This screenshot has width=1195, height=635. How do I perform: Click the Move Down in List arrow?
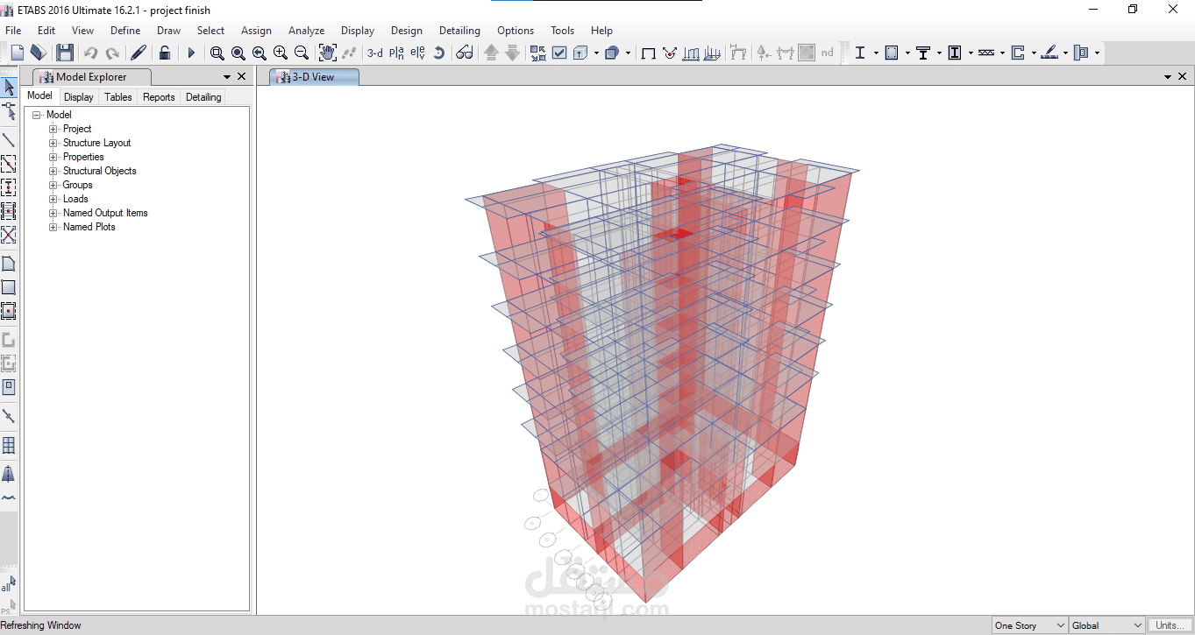tap(512, 53)
